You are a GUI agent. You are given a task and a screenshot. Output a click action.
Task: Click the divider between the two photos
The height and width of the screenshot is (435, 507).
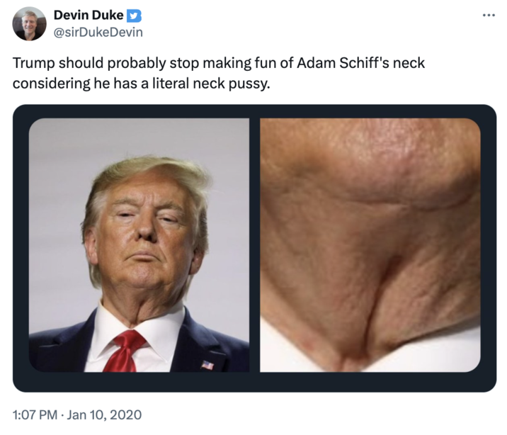tap(254, 245)
